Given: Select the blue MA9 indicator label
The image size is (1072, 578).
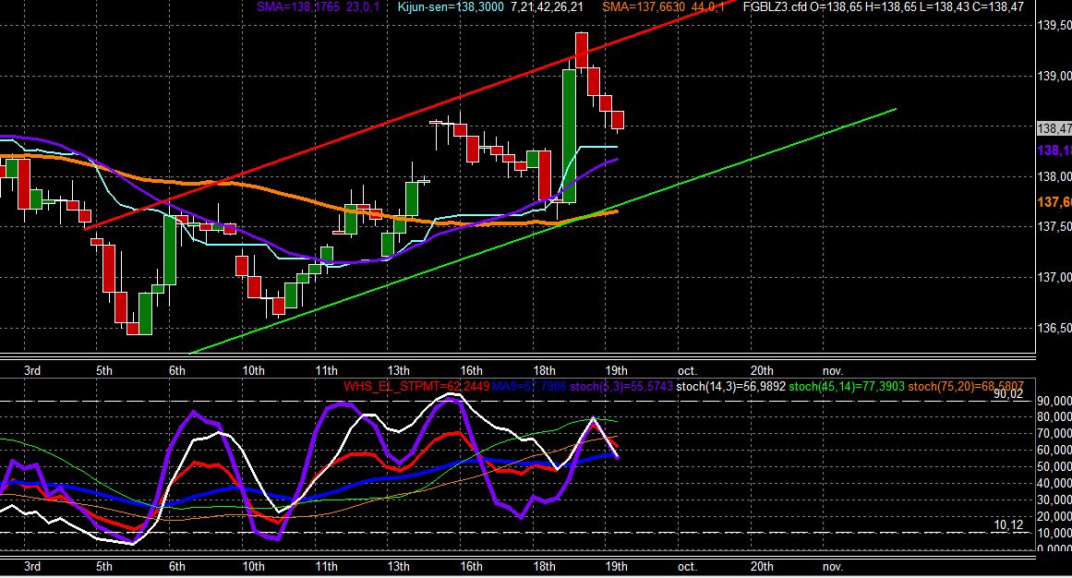Looking at the screenshot, I should point(529,387).
